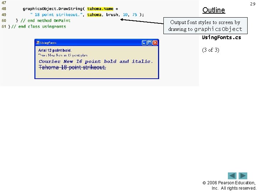The height and width of the screenshot is (194, 258).
Task: Close the UsingFonts window
Action: coord(155,43)
